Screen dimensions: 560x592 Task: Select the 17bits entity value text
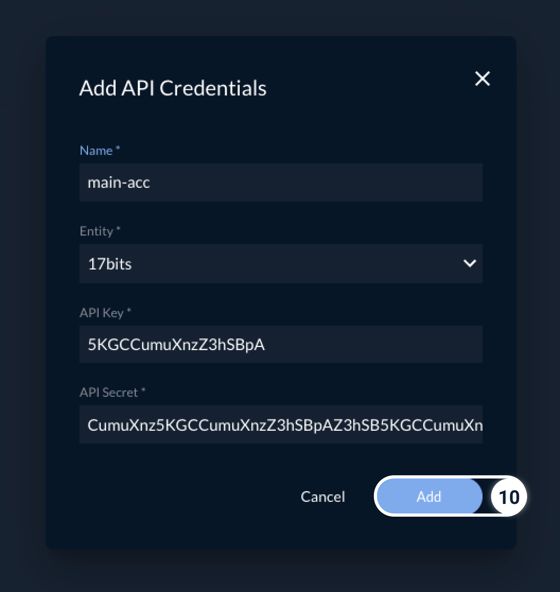point(110,264)
